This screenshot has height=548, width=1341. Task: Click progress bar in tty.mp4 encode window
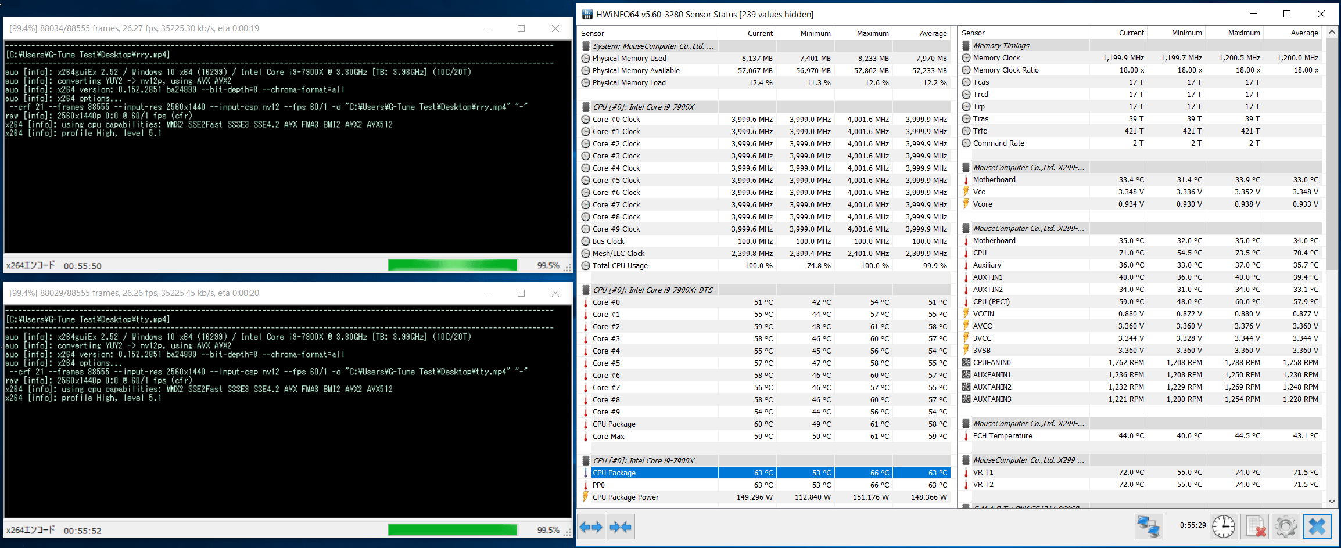(x=453, y=530)
